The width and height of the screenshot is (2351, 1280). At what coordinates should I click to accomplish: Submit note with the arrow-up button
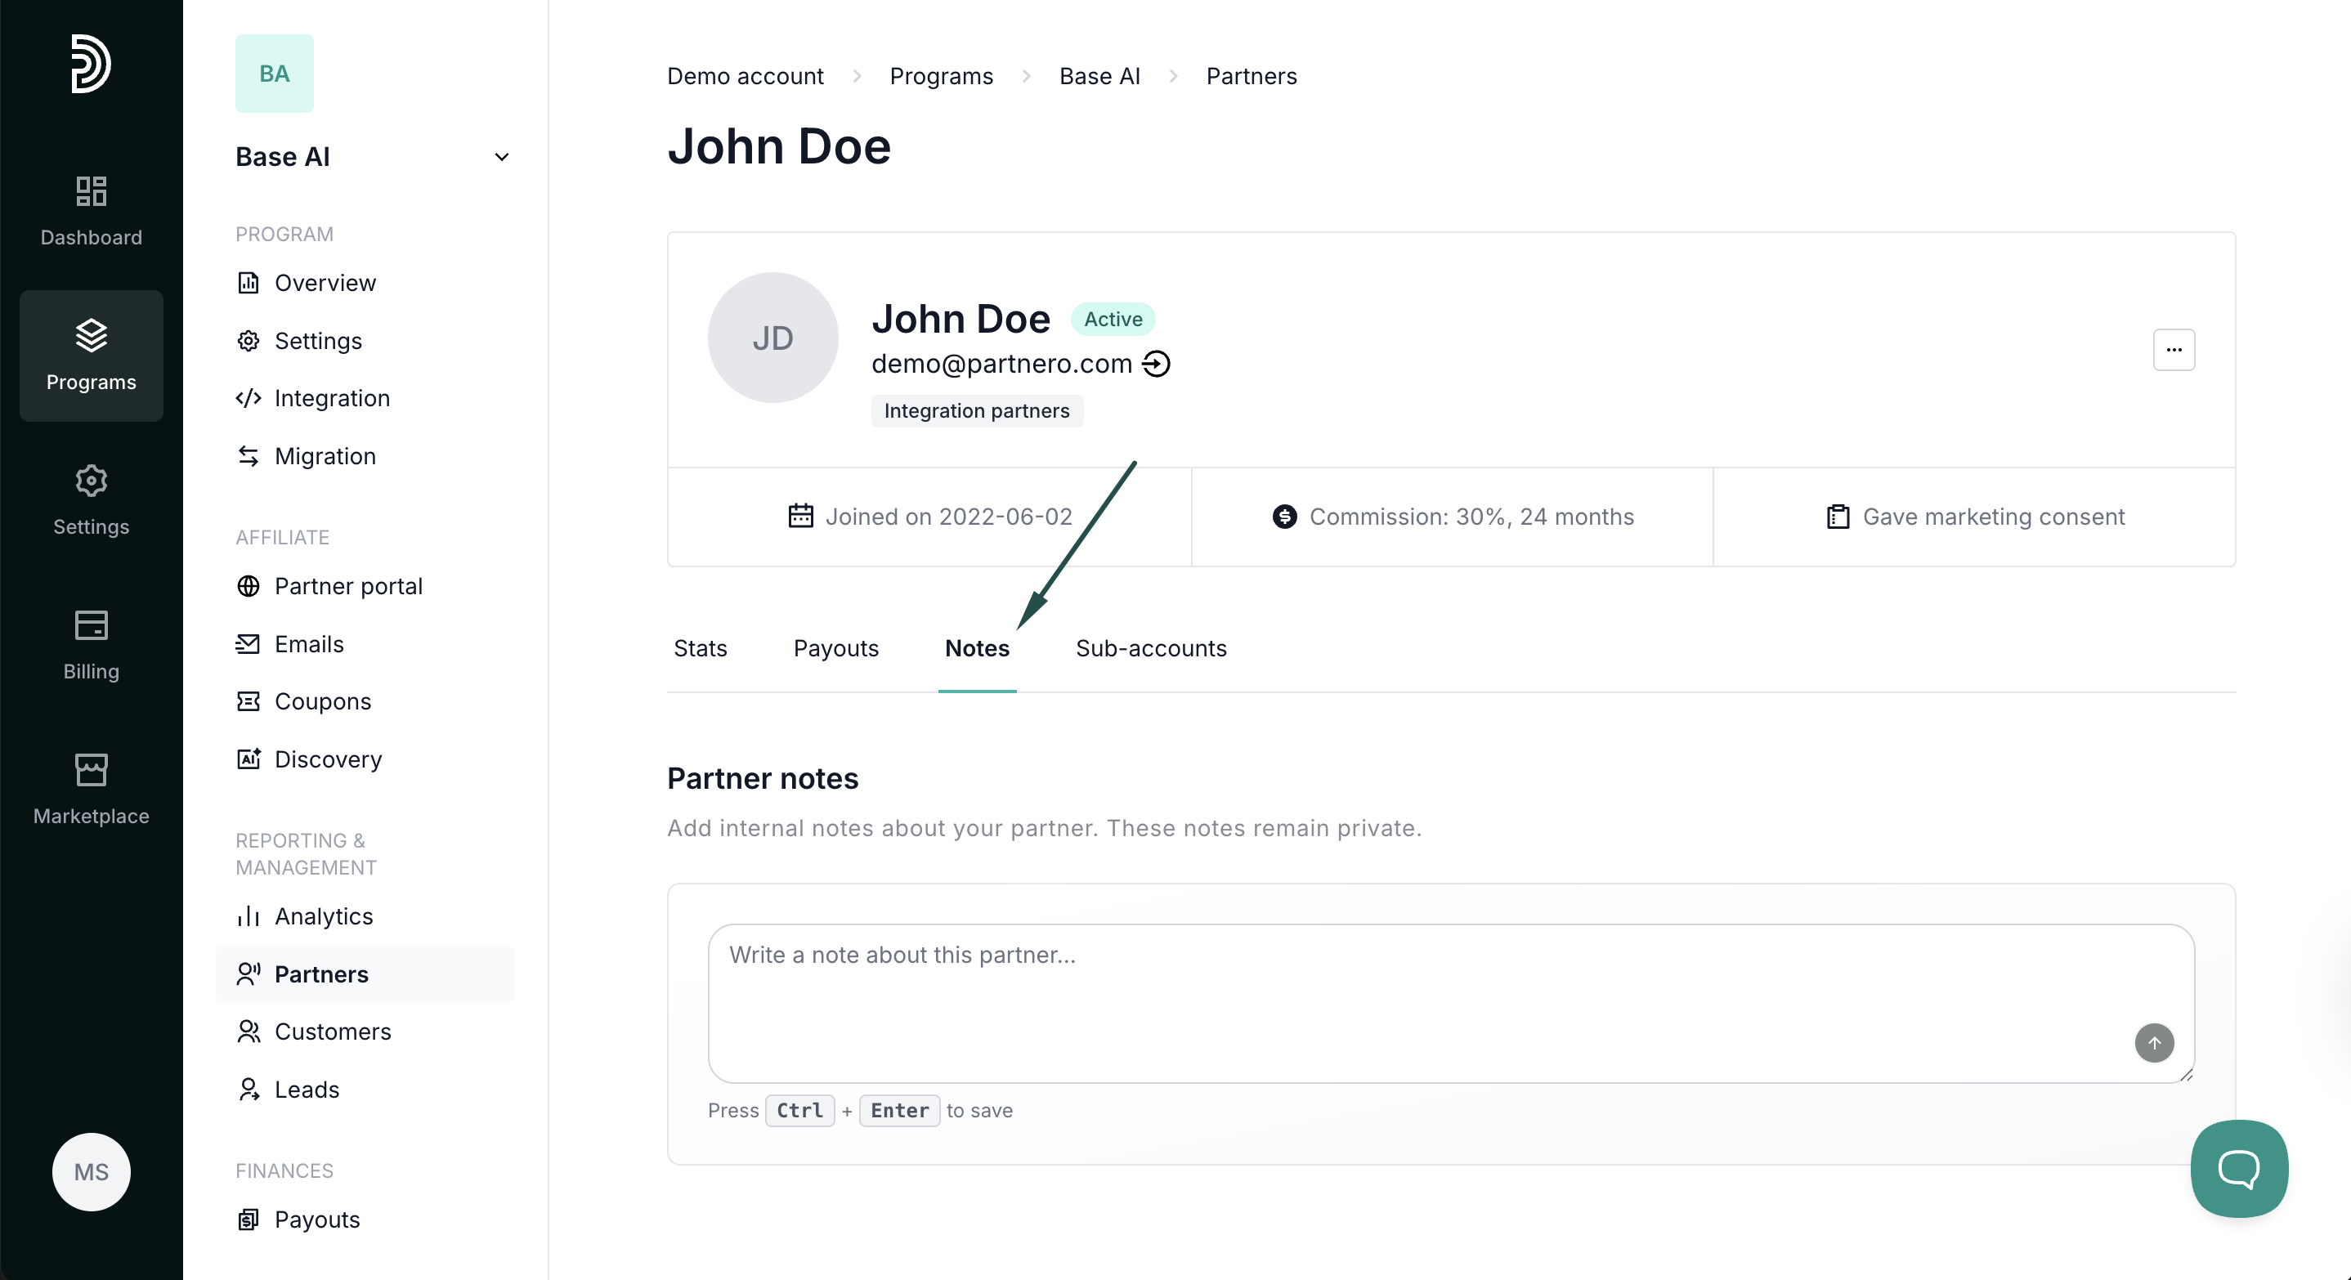tap(2153, 1043)
